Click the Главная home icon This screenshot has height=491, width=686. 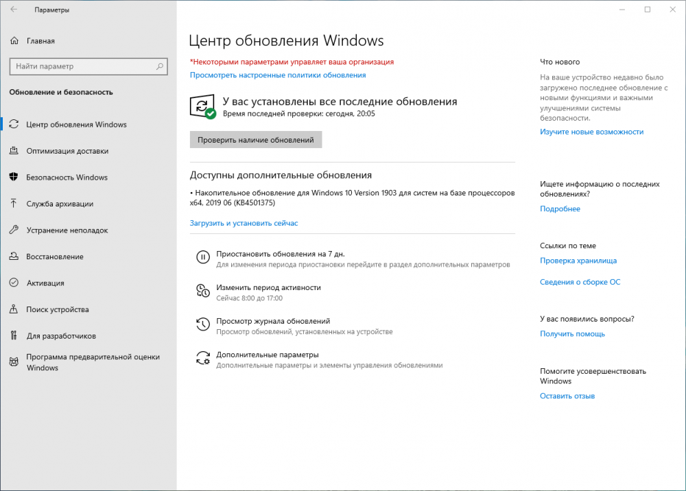14,40
